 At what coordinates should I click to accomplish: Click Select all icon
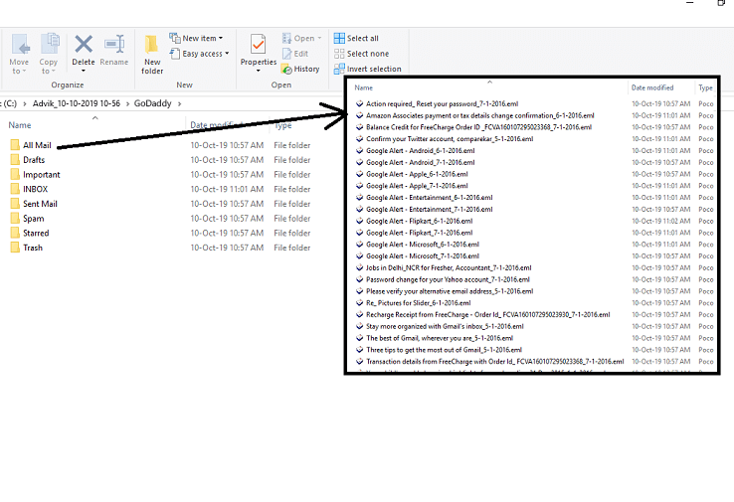coord(339,38)
